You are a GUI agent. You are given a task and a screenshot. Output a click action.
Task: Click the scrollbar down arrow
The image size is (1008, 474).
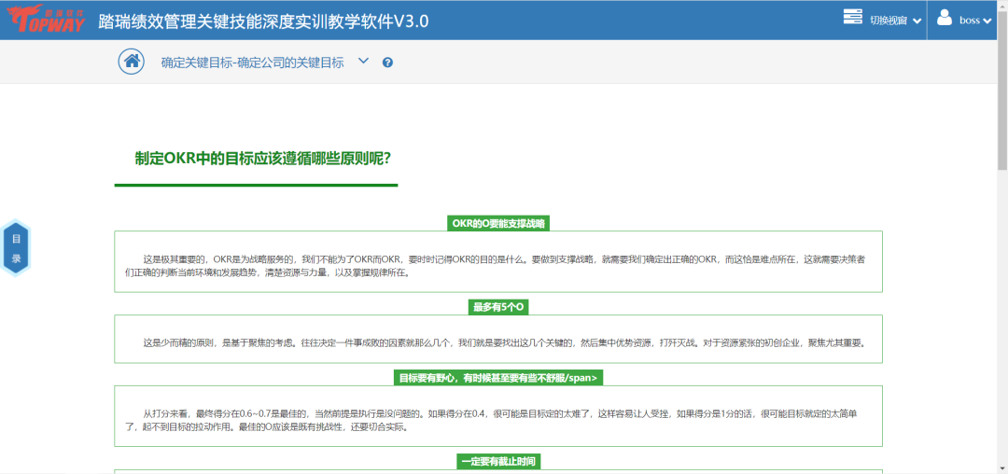point(1001,467)
